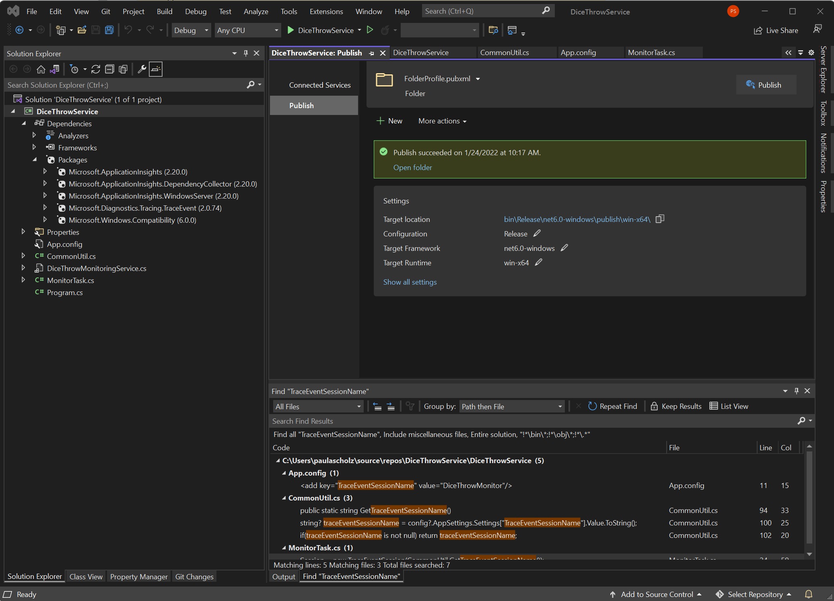The width and height of the screenshot is (834, 601).
Task: Edit the Configuration Release pencil icon
Action: (x=537, y=234)
